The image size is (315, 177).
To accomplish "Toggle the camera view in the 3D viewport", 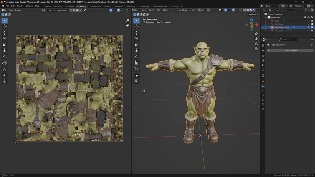I will [256, 44].
